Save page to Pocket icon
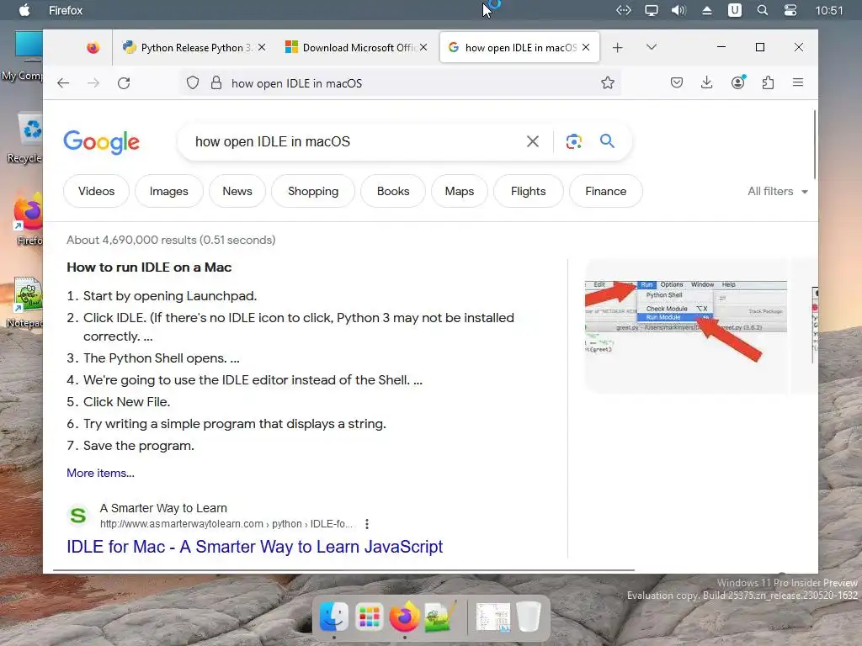The height and width of the screenshot is (646, 862). point(677,82)
